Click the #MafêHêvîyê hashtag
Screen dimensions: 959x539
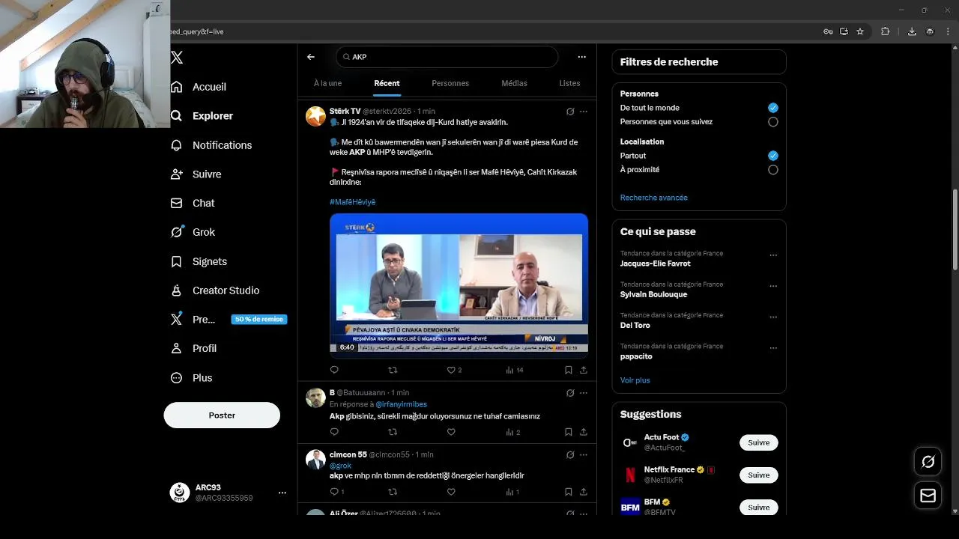pos(352,202)
